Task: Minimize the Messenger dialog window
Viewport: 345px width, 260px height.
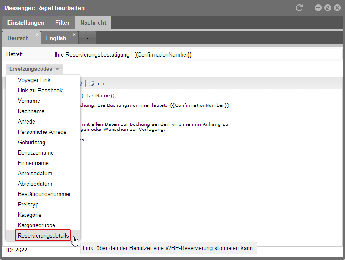Action: coord(318,8)
